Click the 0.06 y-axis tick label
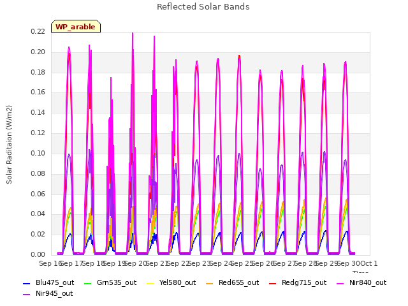 pyautogui.click(x=38, y=194)
